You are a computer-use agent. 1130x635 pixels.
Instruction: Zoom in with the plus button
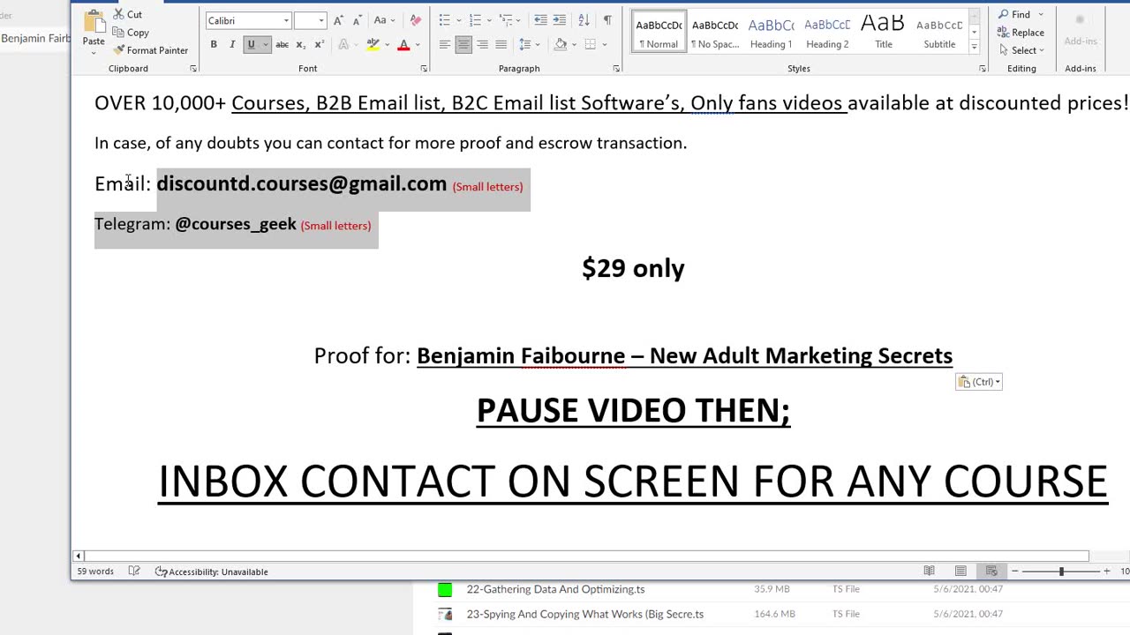(x=1107, y=571)
